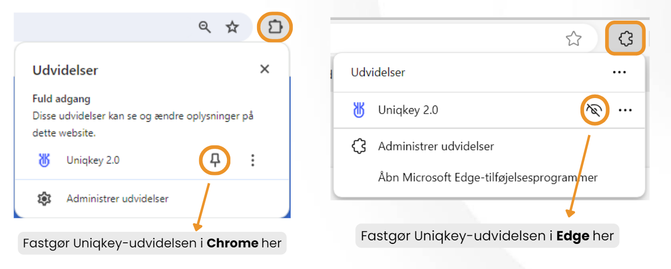Open Åbn Microsoft Edge-tilføjelsesprogrammer link
This screenshot has height=269, width=671.
click(488, 177)
